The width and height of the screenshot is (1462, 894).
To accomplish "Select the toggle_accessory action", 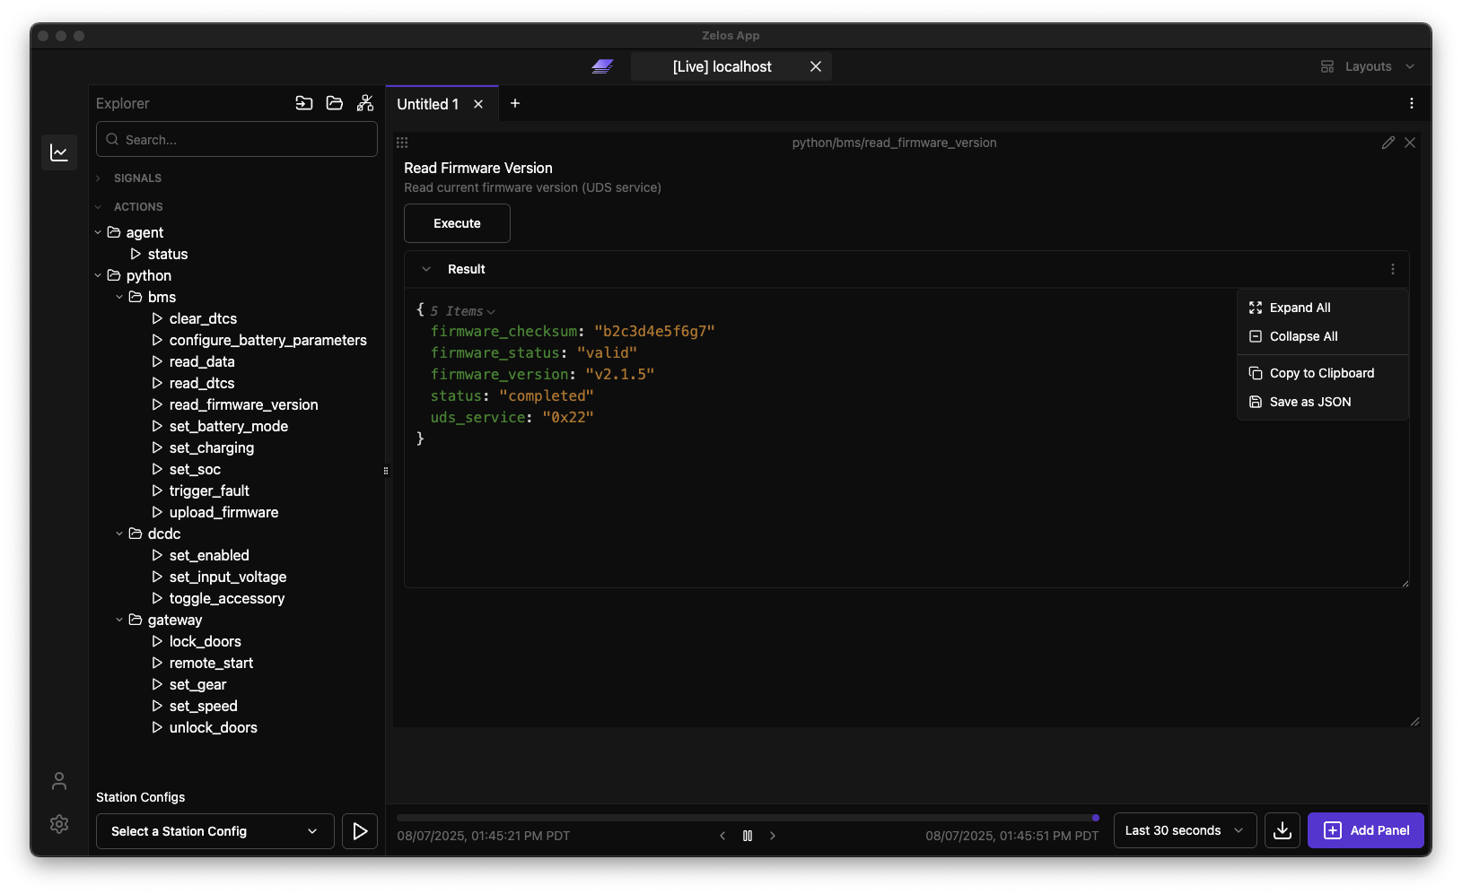I will click(227, 598).
